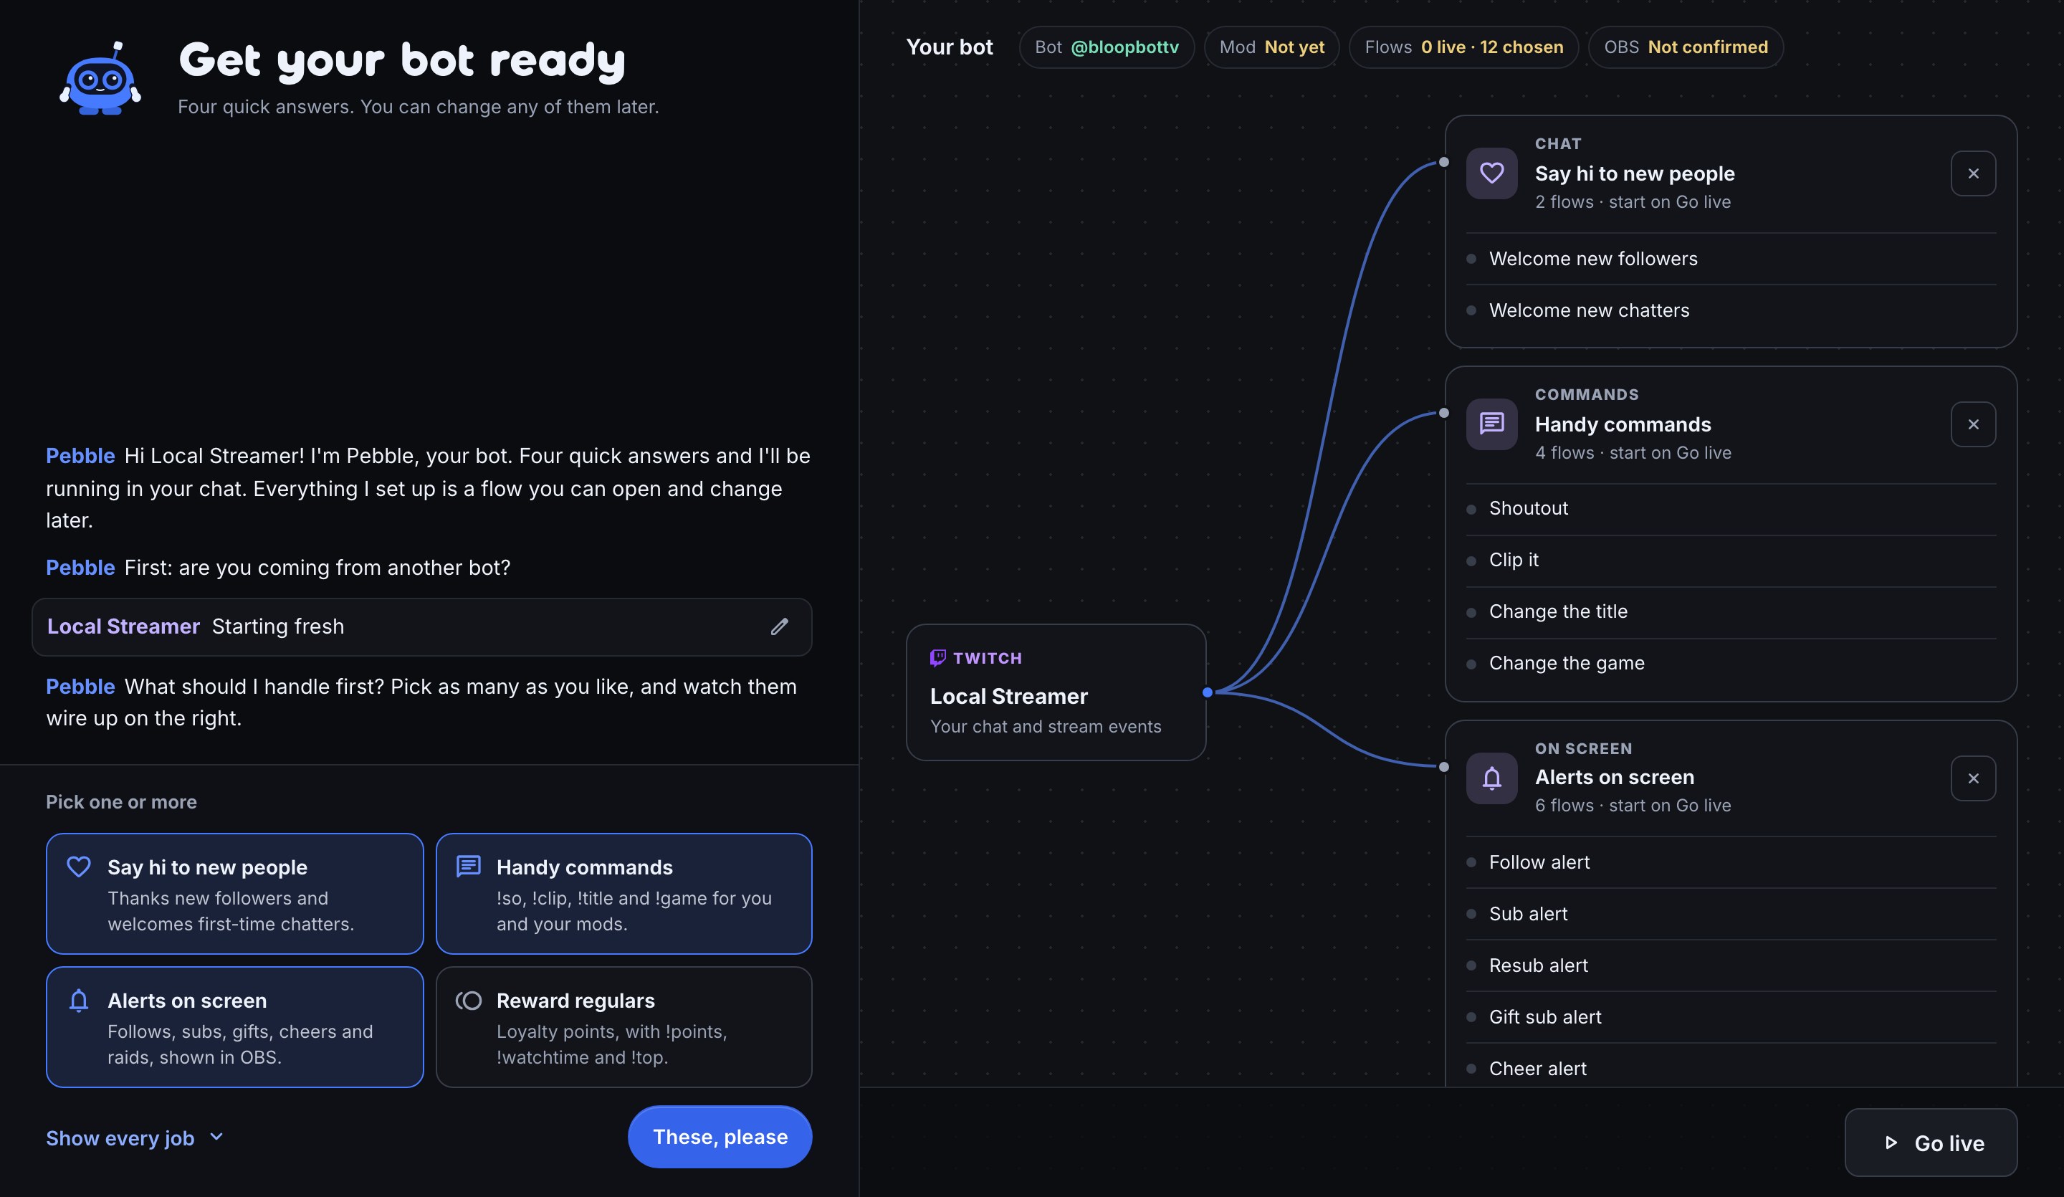Open 'Sub alert' flow
This screenshot has width=2064, height=1197.
(x=1730, y=915)
